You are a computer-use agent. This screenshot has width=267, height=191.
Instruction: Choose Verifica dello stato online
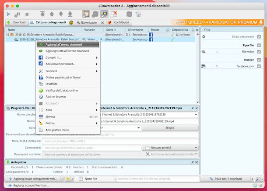(x=68, y=91)
